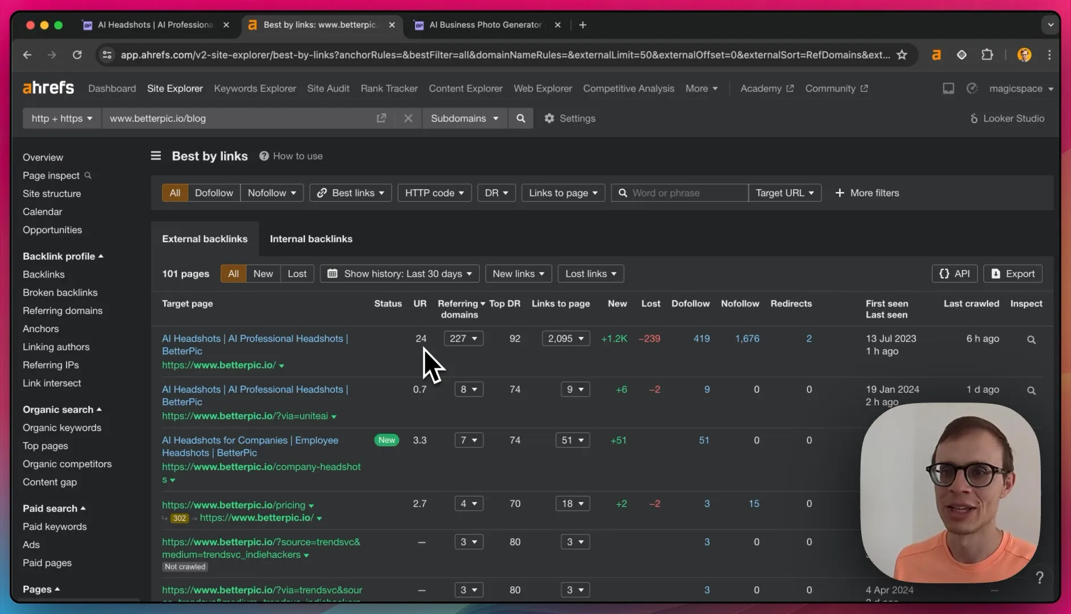Click the Export button
The image size is (1071, 614).
[x=1013, y=273]
